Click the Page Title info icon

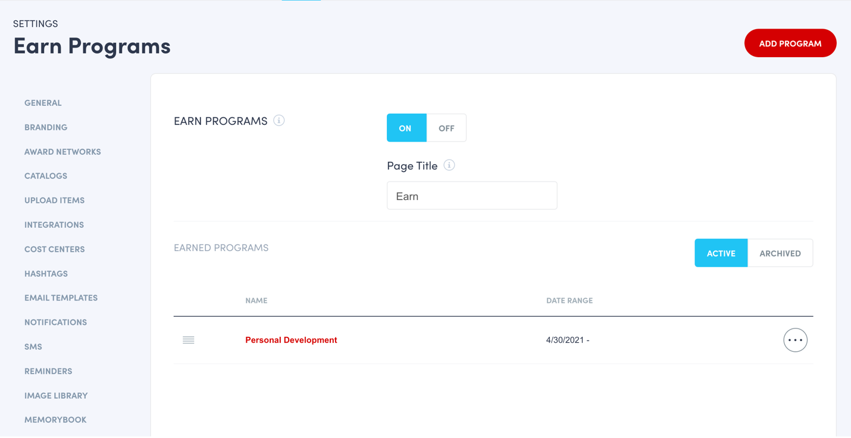pyautogui.click(x=449, y=165)
